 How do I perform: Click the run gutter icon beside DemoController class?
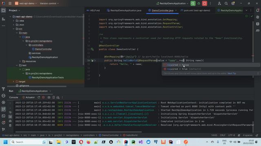point(92,49)
